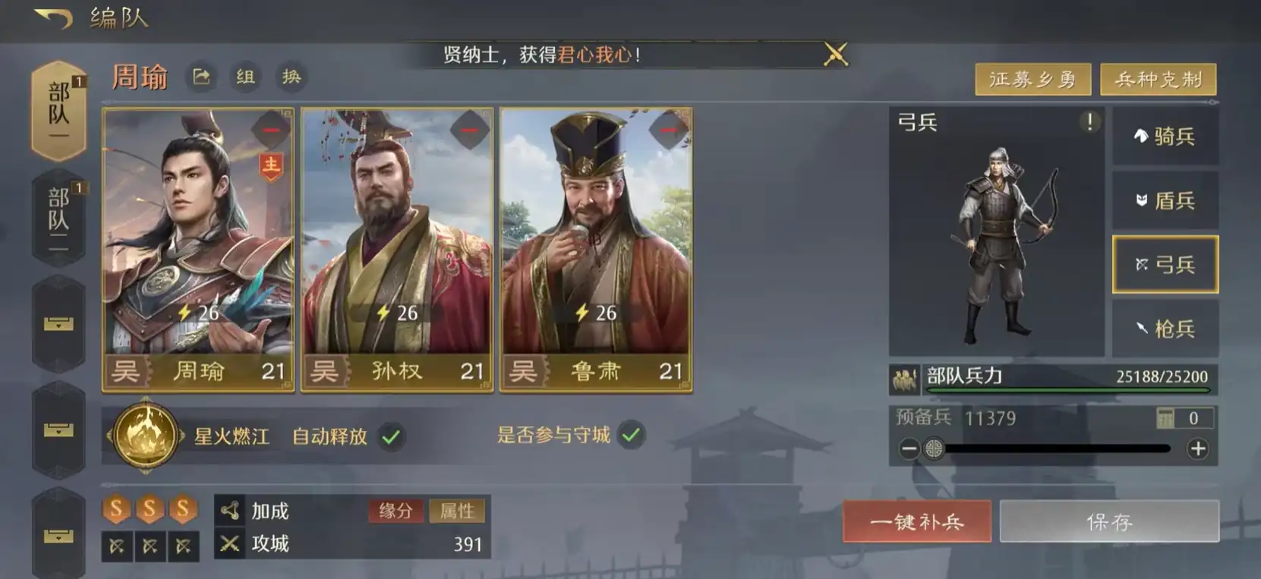
Task: Remove 孙权 with the red minus icon
Action: point(469,131)
